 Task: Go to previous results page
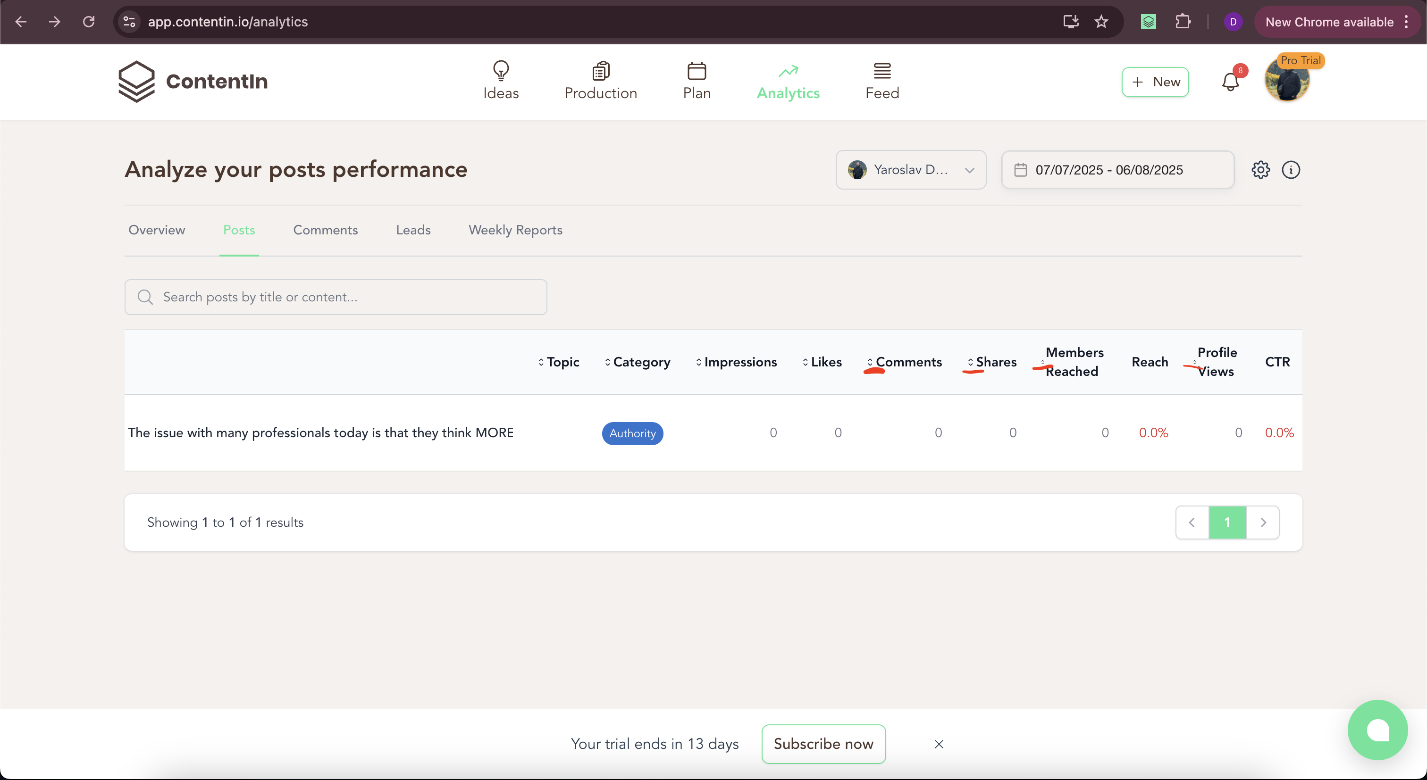coord(1192,523)
